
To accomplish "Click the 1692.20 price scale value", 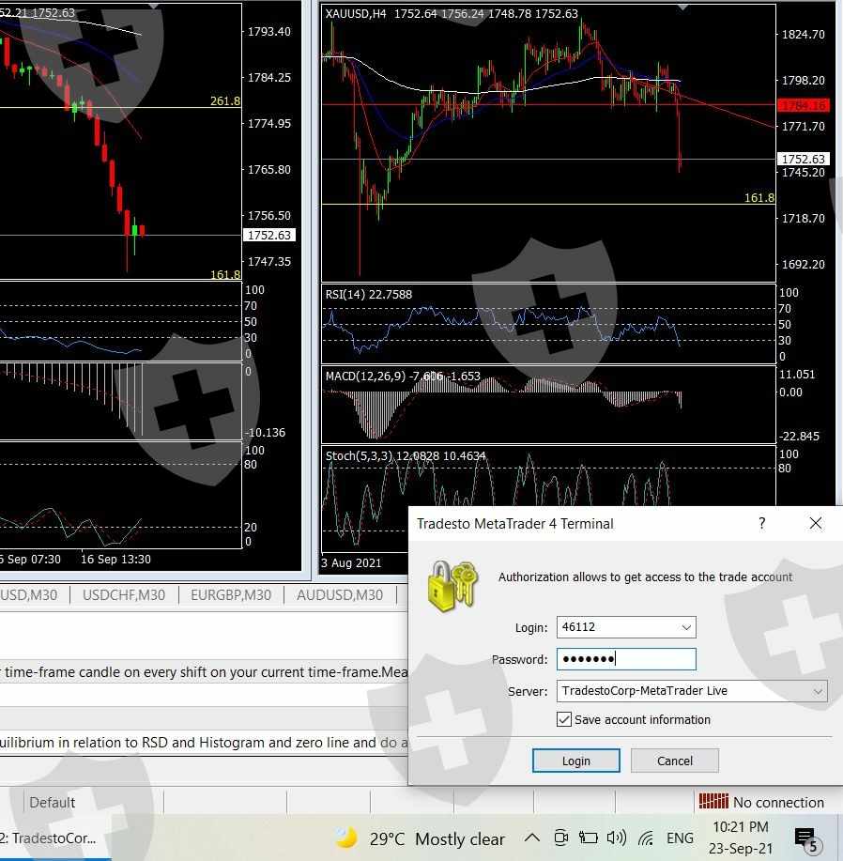I will pyautogui.click(x=803, y=264).
